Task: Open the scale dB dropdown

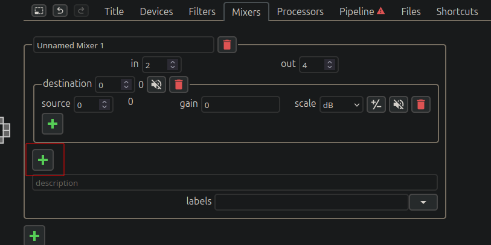Action: [x=341, y=105]
